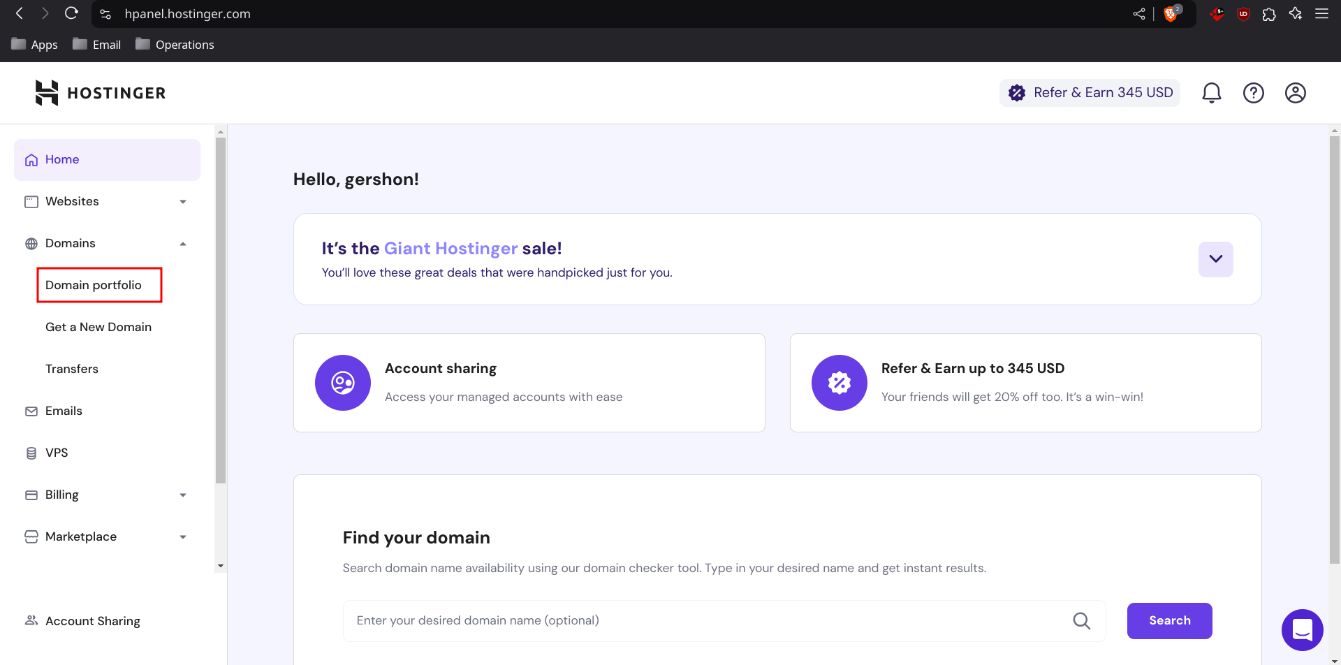Open the Emails sidebar item
The width and height of the screenshot is (1341, 665).
click(64, 411)
